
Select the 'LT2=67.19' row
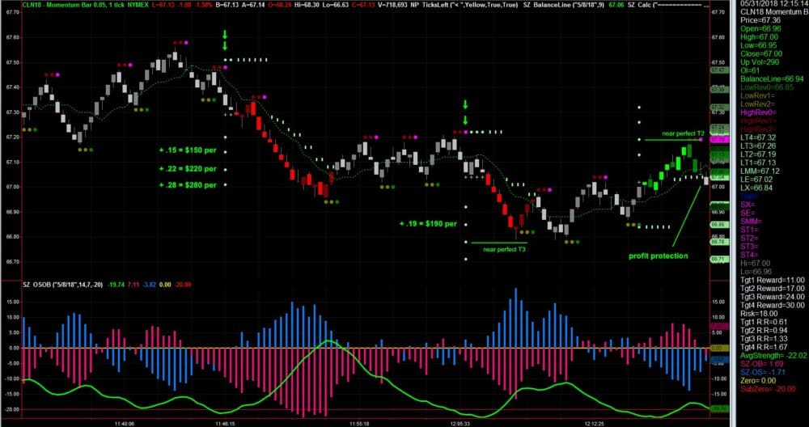click(x=760, y=154)
